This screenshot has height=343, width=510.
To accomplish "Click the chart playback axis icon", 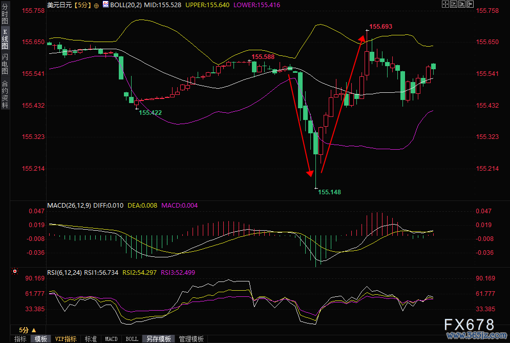I will tap(462, 4).
